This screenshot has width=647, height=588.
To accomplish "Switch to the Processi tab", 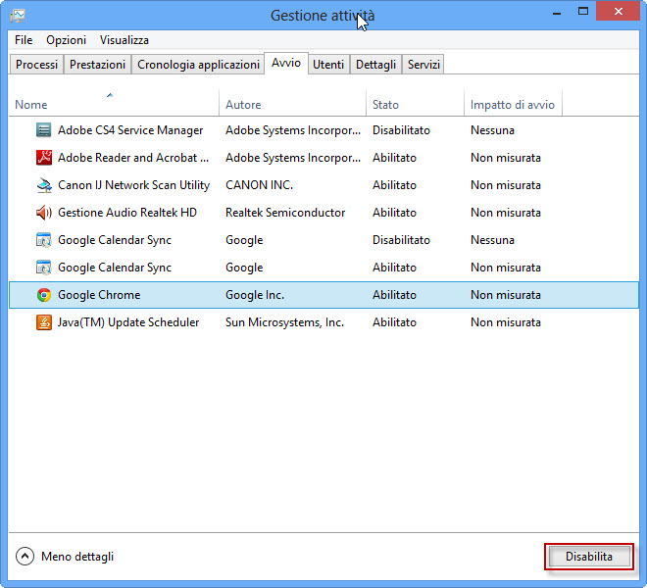I will click(36, 65).
